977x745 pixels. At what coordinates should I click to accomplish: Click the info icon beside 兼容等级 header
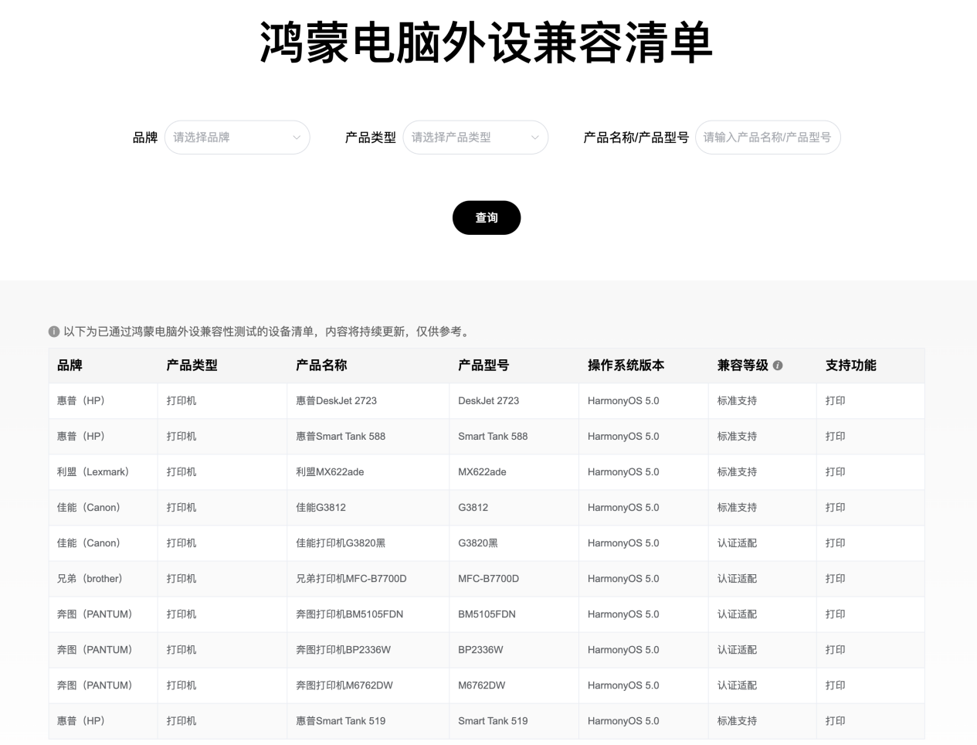(x=778, y=366)
